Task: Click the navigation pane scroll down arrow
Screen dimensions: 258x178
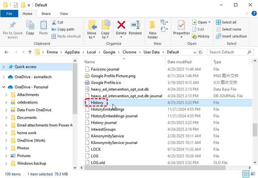Action: tap(75, 168)
